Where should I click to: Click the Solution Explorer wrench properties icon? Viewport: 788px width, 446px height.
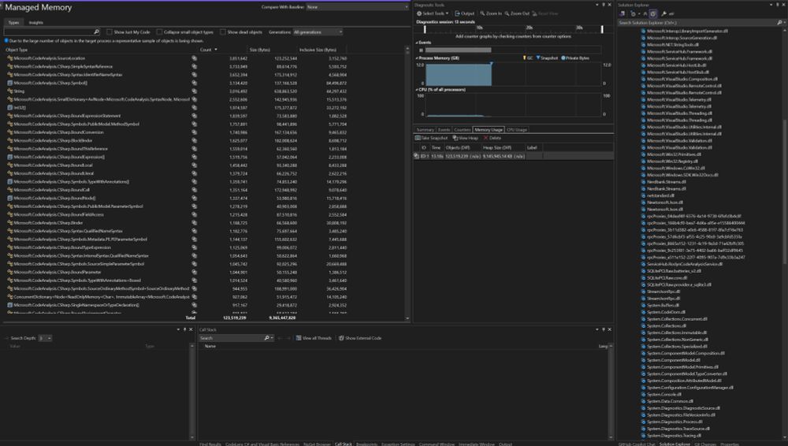click(x=663, y=13)
